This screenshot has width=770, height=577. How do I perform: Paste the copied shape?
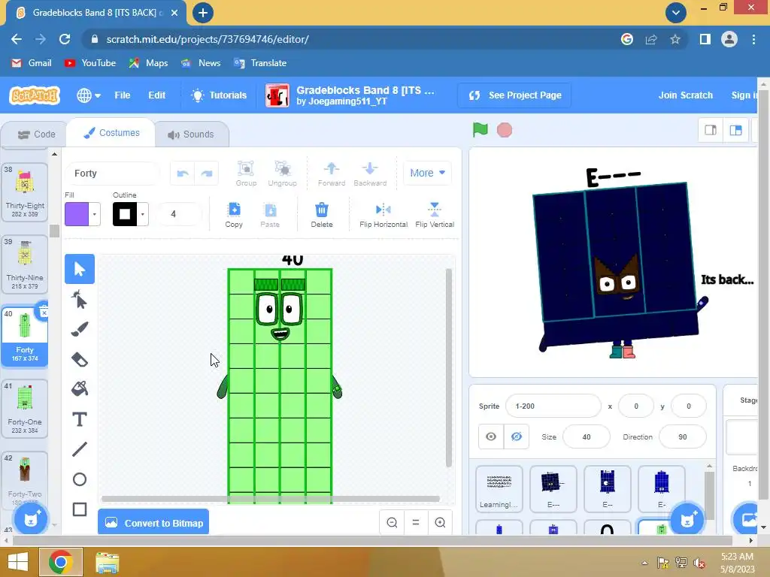pos(270,214)
